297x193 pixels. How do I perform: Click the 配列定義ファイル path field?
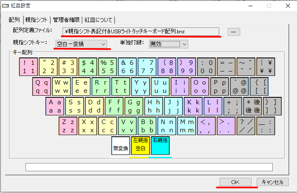[141, 31]
